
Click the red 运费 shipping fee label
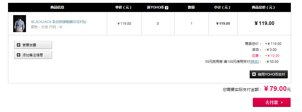(x=256, y=56)
